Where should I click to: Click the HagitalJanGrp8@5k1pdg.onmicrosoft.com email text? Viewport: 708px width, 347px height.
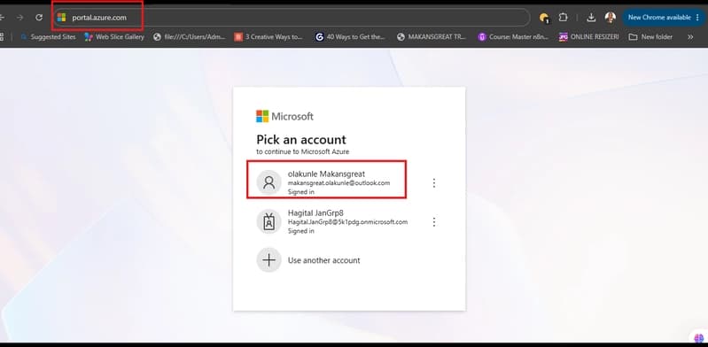click(x=347, y=222)
